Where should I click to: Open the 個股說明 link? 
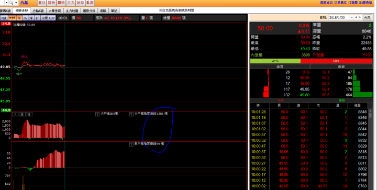pos(326,3)
